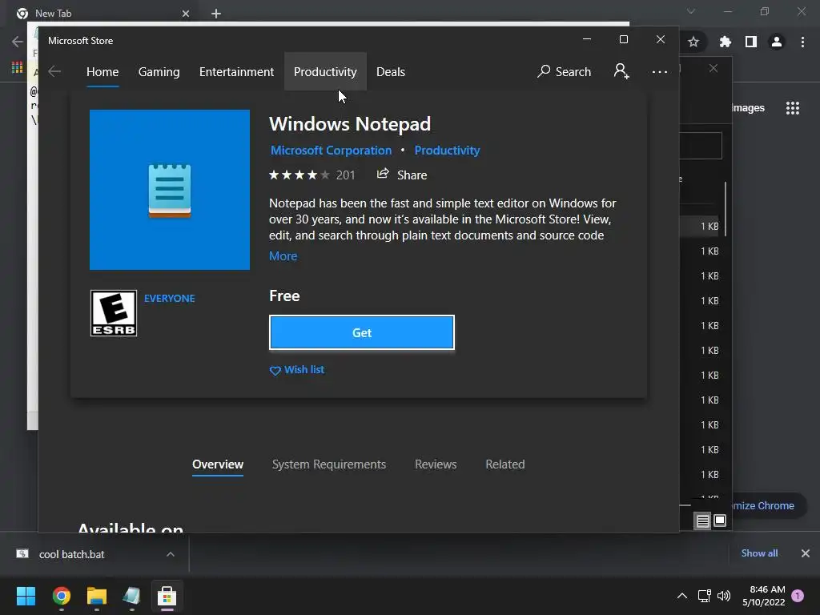Open Chrome three-dot menu
Screen dimensions: 820x615
802,42
